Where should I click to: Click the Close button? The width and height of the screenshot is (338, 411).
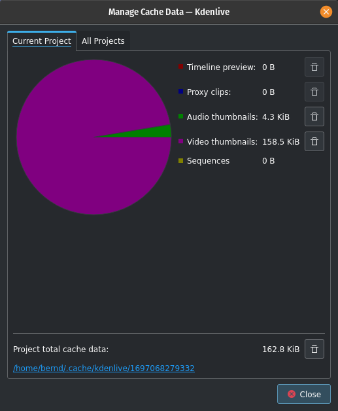[304, 394]
